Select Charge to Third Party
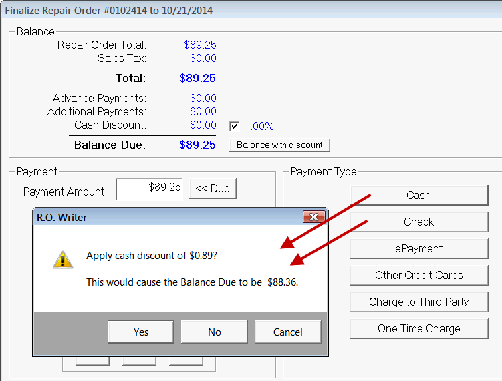This screenshot has height=381, width=502. click(x=418, y=302)
